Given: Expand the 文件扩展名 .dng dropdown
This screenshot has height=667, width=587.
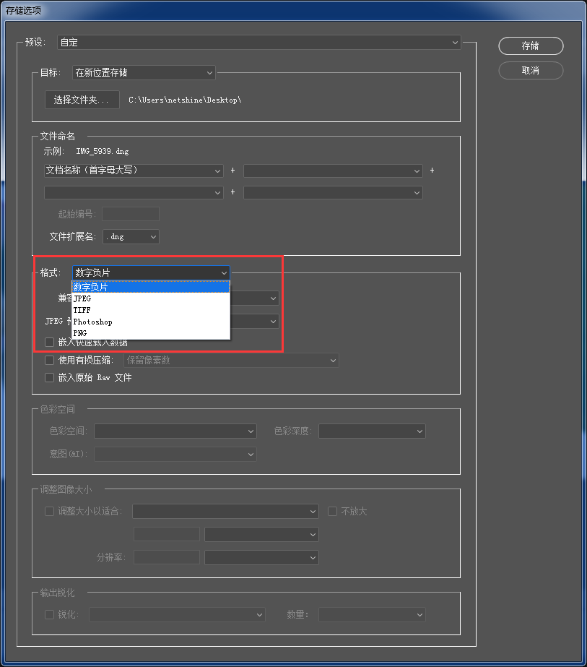Looking at the screenshot, I should point(131,236).
